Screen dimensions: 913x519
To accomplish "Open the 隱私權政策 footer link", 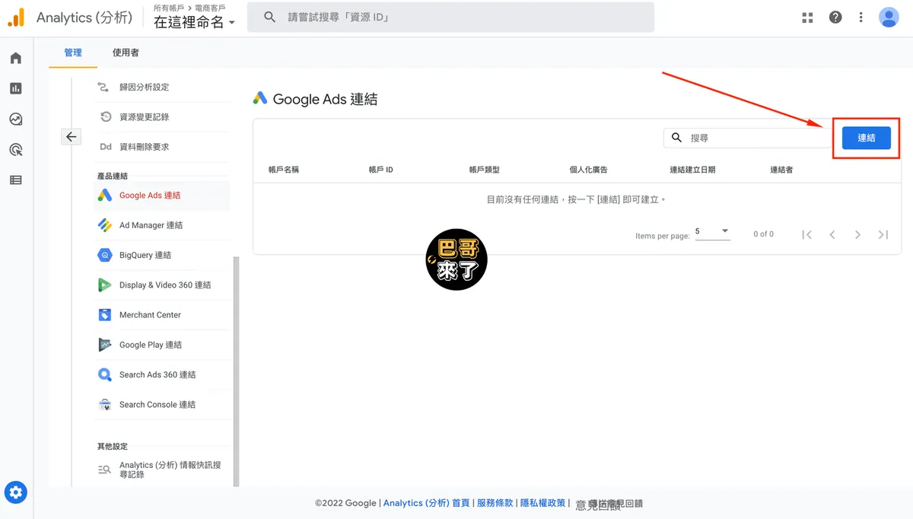I will [x=543, y=503].
